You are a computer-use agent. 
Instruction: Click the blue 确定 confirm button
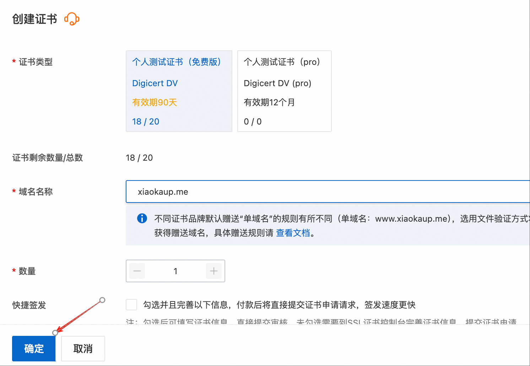point(34,349)
